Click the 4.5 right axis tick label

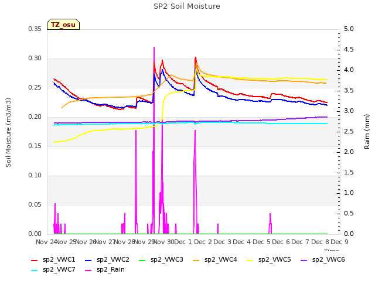point(349,49)
